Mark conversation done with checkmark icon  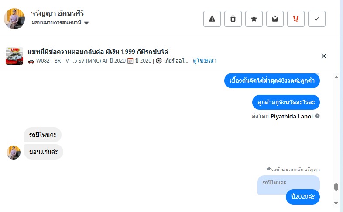(x=317, y=19)
